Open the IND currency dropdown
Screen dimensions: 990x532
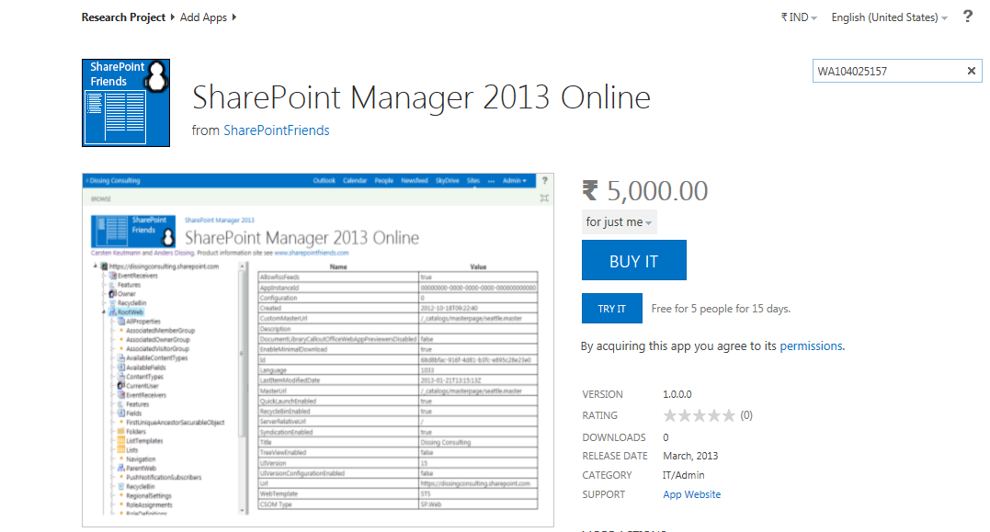[799, 17]
